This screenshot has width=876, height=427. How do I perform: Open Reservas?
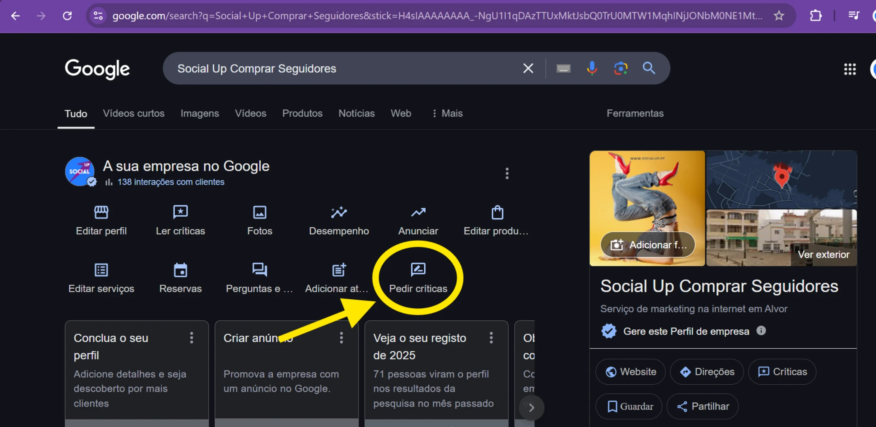(180, 278)
